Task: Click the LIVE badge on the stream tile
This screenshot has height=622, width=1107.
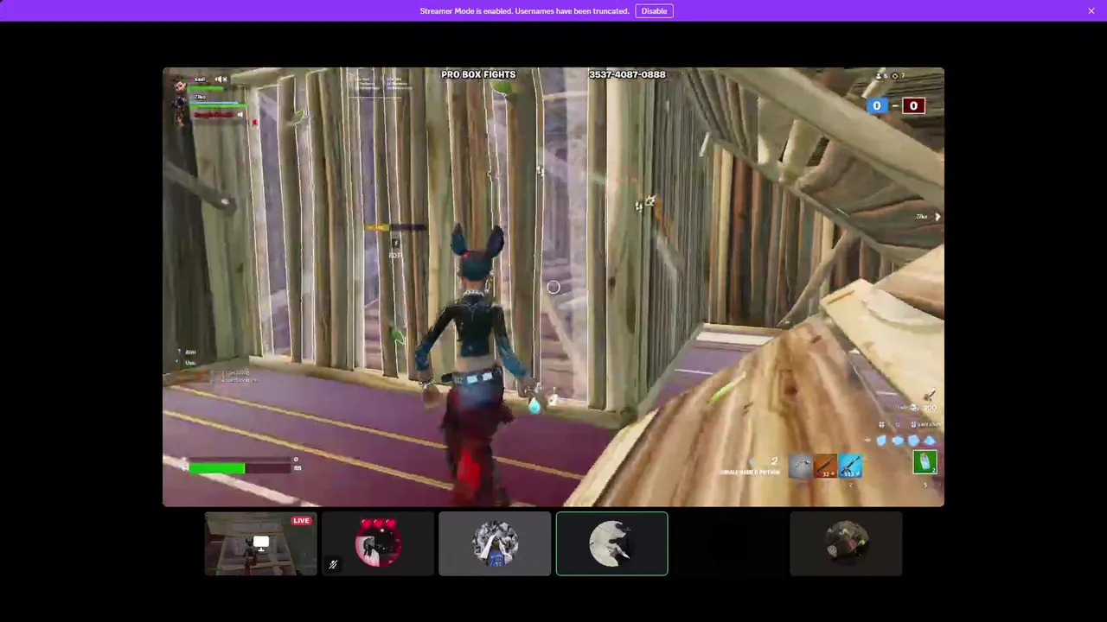Action: click(301, 521)
